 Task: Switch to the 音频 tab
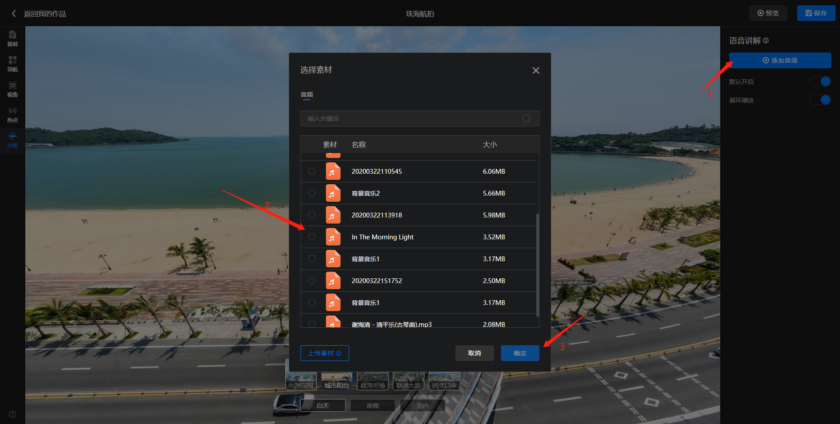(x=307, y=95)
